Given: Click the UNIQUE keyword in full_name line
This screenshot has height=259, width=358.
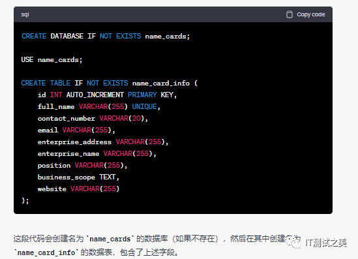Looking at the screenshot, I should (145, 106).
